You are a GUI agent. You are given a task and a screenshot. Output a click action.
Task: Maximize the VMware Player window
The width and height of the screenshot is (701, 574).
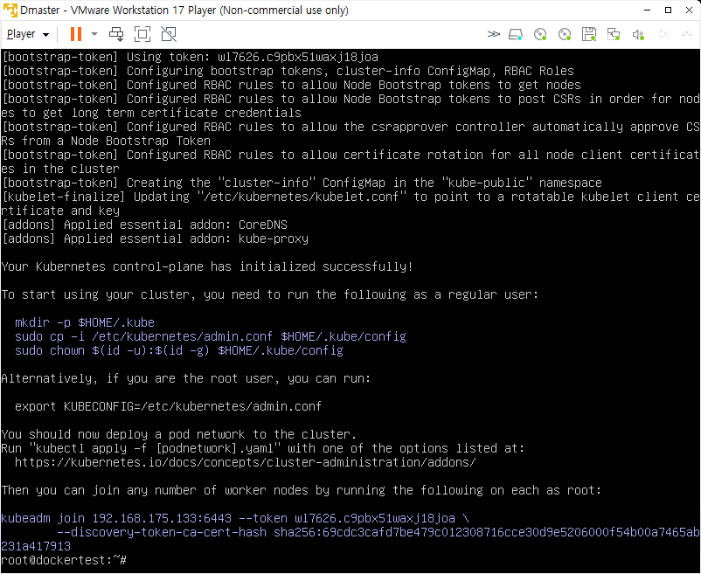[x=669, y=10]
